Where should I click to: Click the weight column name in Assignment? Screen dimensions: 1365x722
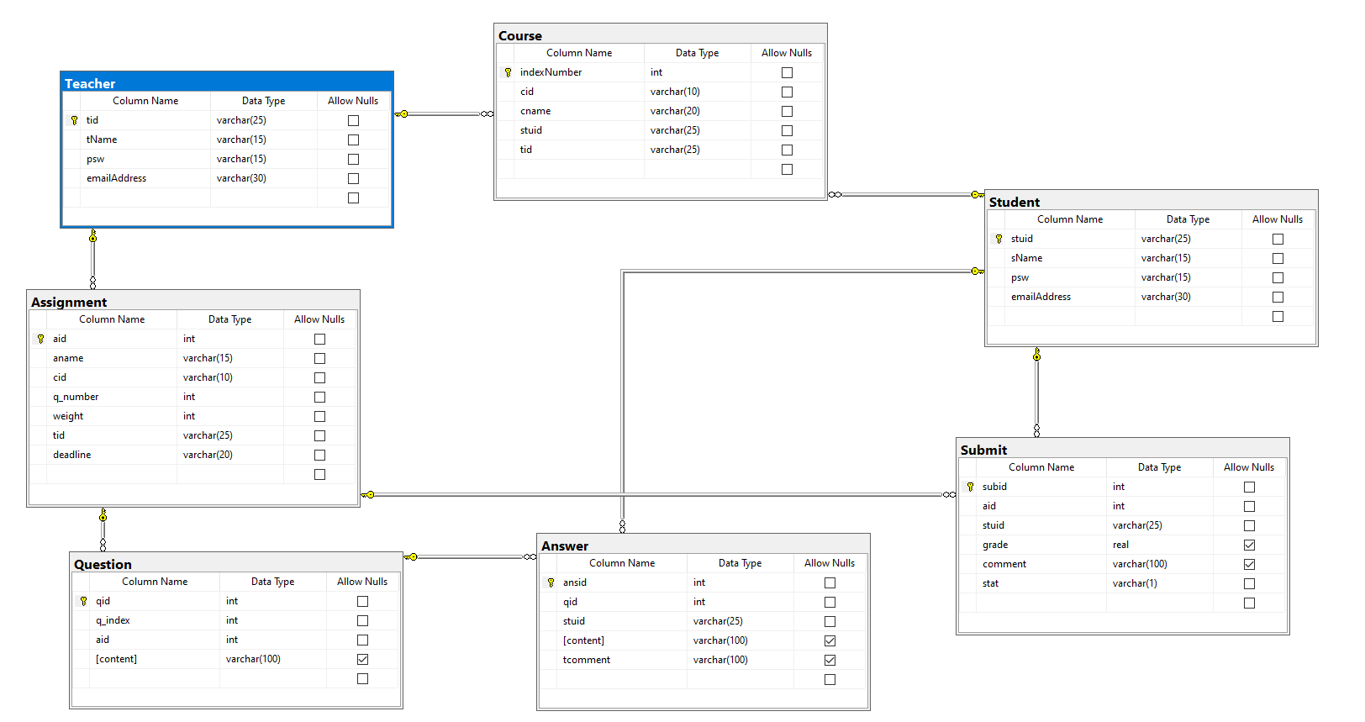pyautogui.click(x=68, y=416)
